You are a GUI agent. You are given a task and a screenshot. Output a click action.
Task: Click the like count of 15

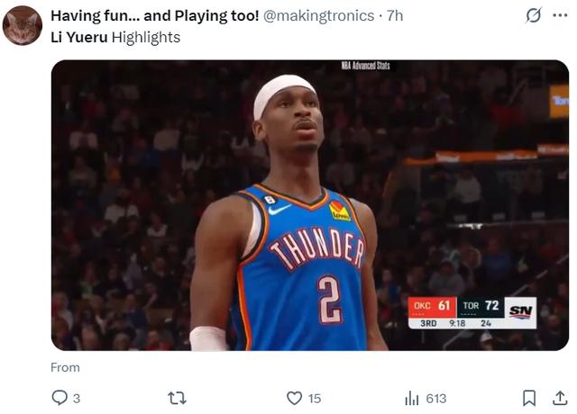[x=314, y=398]
